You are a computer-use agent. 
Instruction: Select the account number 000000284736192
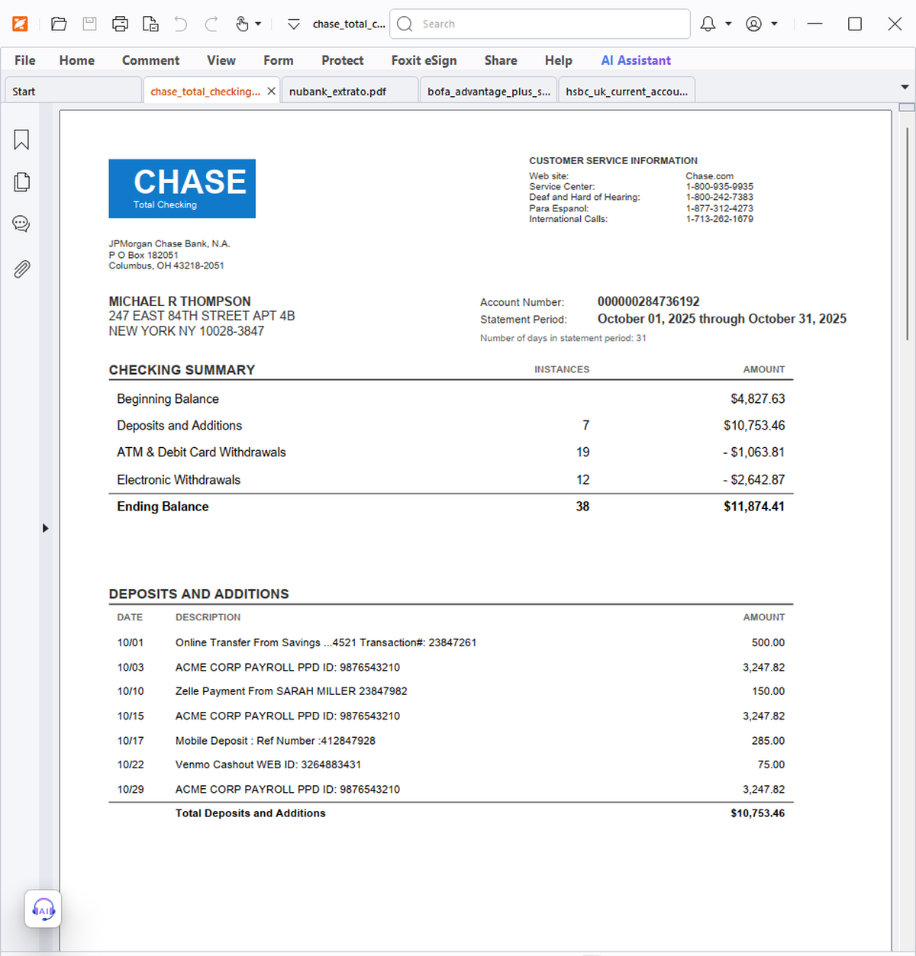pyautogui.click(x=648, y=301)
